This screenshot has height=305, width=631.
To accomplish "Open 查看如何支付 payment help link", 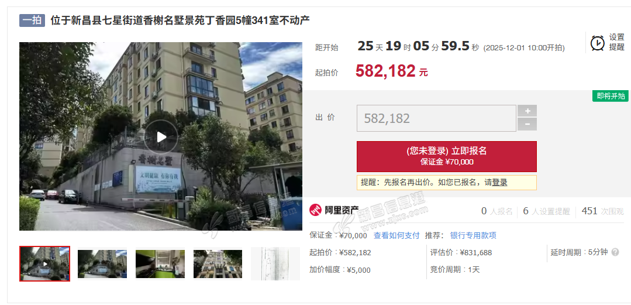I will point(396,235).
